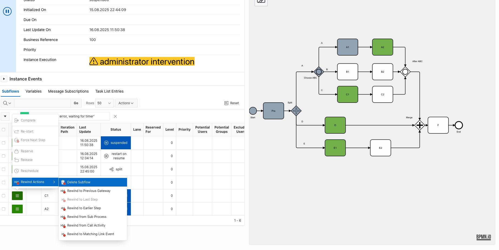Remove the filter with the X button
This screenshot has width=499, height=250.
point(115,116)
